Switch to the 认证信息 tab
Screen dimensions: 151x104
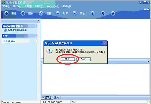point(47,97)
